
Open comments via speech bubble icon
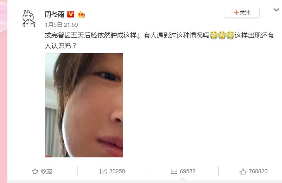174,172
